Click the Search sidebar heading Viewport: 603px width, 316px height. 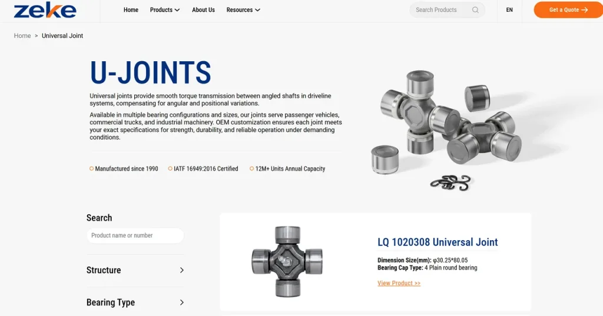(99, 218)
